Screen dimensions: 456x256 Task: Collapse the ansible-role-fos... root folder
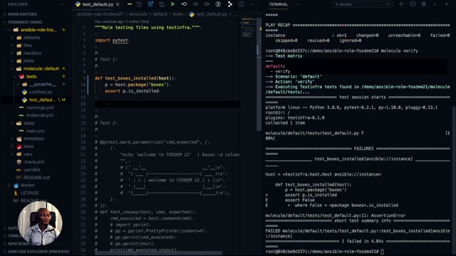coord(38,30)
